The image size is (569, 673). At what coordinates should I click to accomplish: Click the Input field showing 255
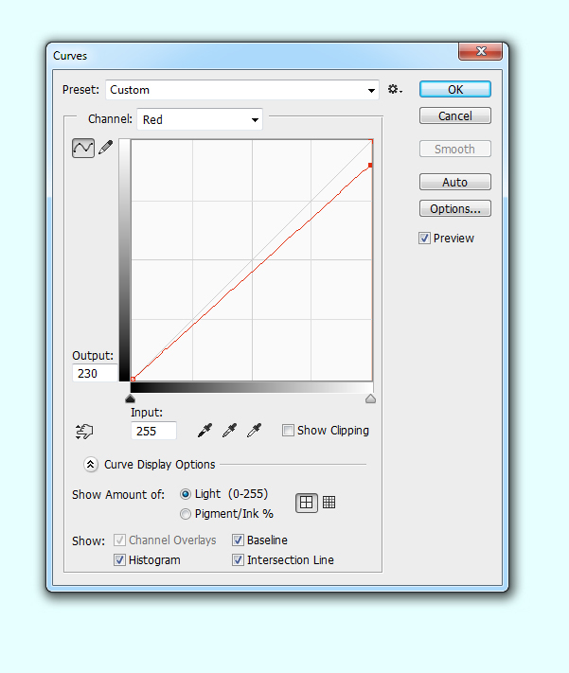pyautogui.click(x=153, y=431)
